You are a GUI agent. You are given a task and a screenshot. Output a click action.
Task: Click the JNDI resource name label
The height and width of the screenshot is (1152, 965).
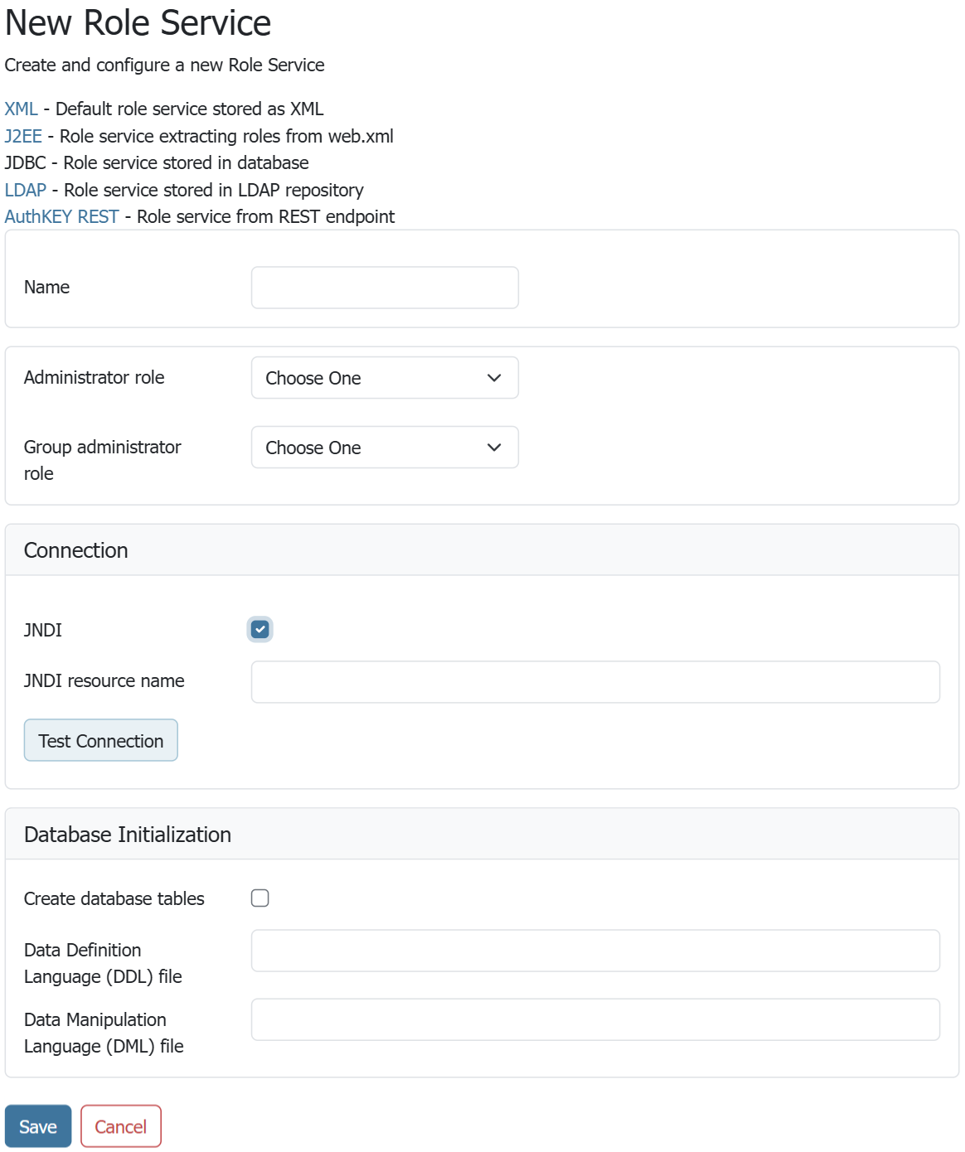click(104, 680)
